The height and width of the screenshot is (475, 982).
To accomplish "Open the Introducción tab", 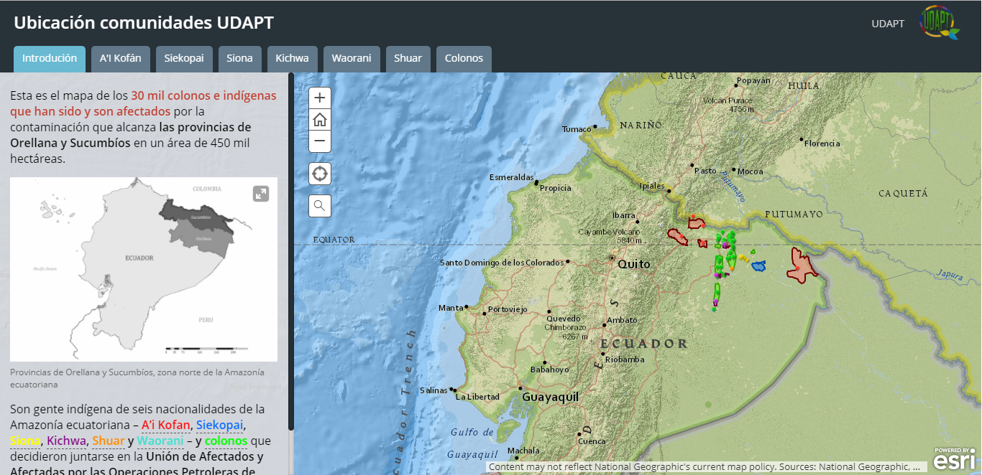I will tap(50, 59).
